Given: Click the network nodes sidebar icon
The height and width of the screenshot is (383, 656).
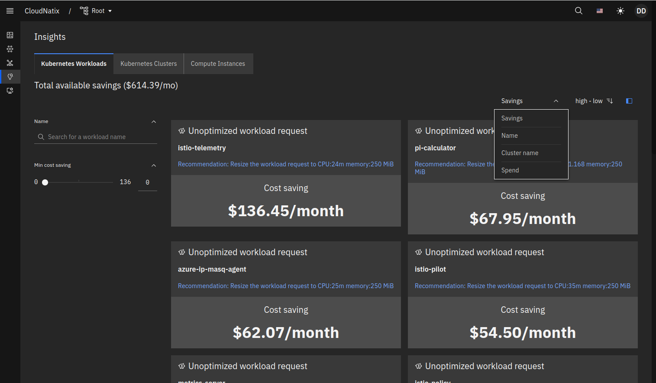Looking at the screenshot, I should (x=10, y=63).
